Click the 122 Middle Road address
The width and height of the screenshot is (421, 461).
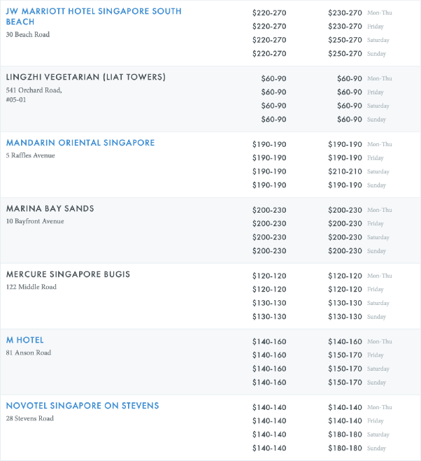[x=31, y=287]
